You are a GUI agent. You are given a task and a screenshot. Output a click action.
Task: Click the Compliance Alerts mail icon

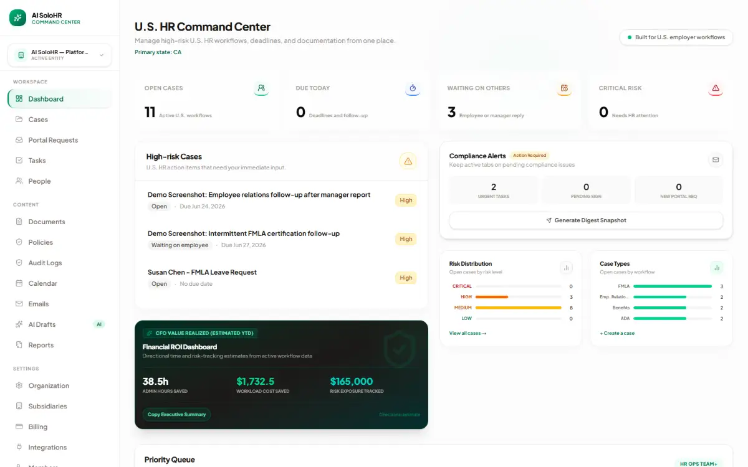click(716, 160)
